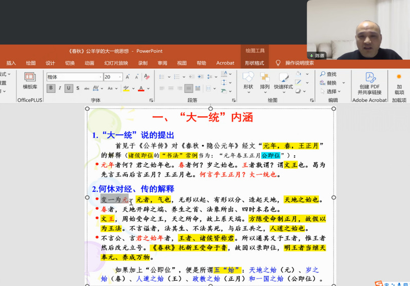Image resolution: width=410 pixels, height=286 pixels.
Task: Click 查找 find button
Action: click(x=328, y=74)
